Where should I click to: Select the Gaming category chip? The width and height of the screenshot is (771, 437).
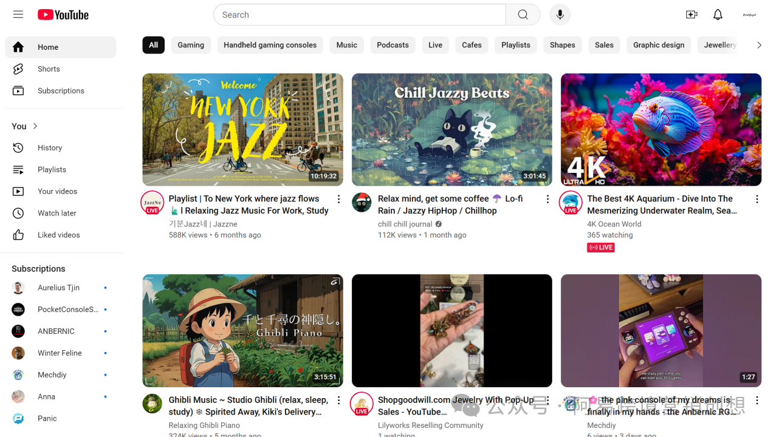tap(191, 45)
